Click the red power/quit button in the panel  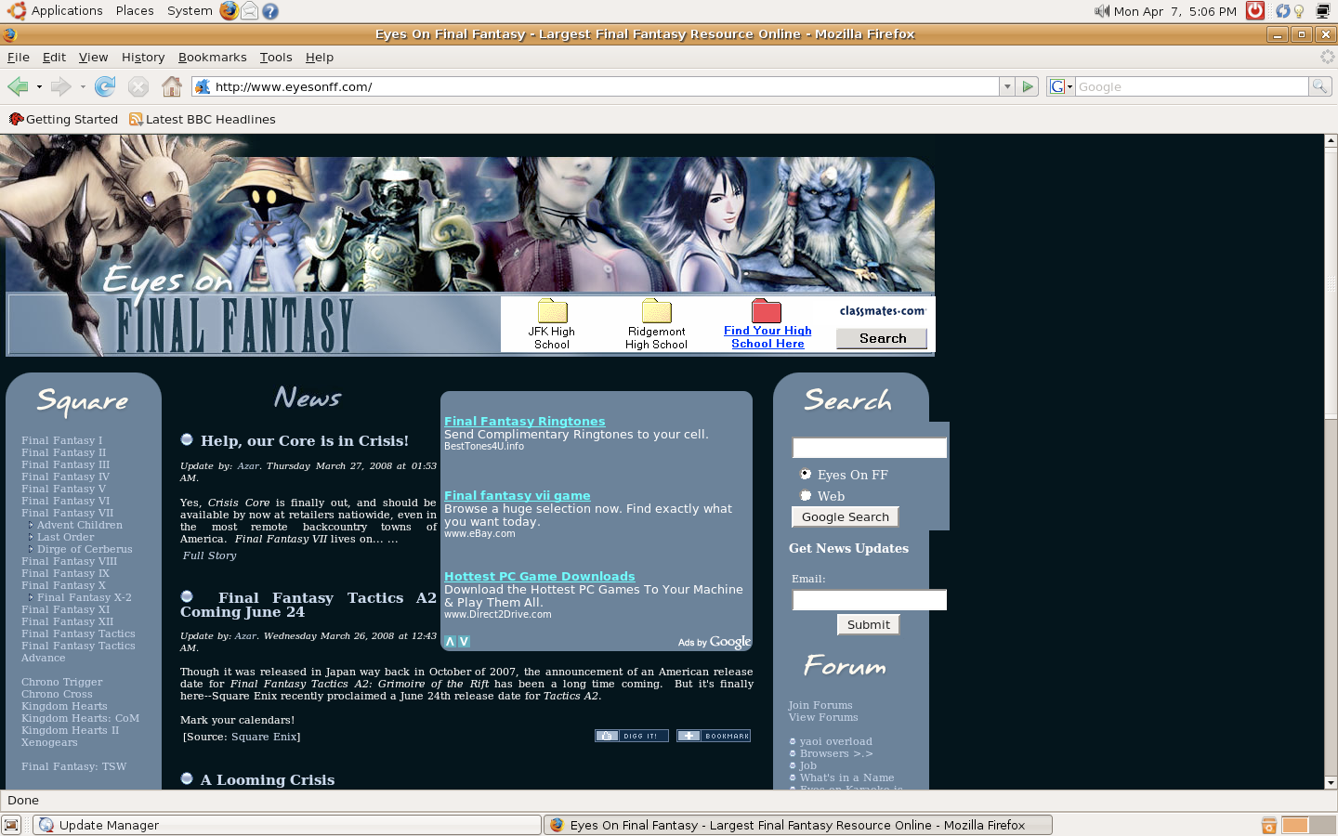coord(1255,11)
